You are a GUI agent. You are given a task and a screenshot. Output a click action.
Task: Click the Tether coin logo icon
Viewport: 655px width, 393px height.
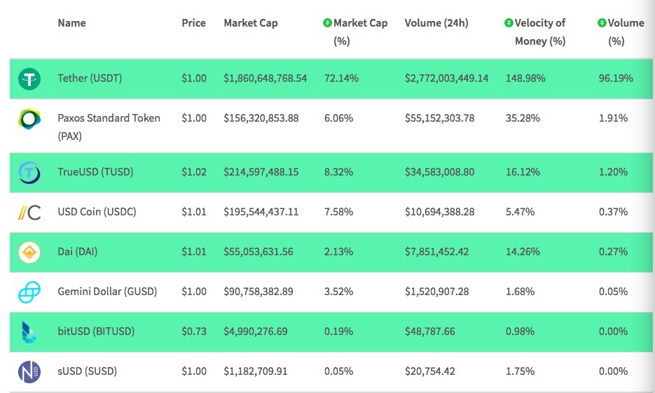point(29,79)
